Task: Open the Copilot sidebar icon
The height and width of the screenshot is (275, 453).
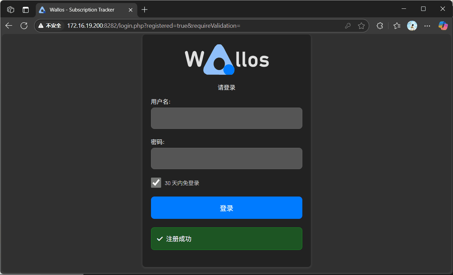Action: 443,26
